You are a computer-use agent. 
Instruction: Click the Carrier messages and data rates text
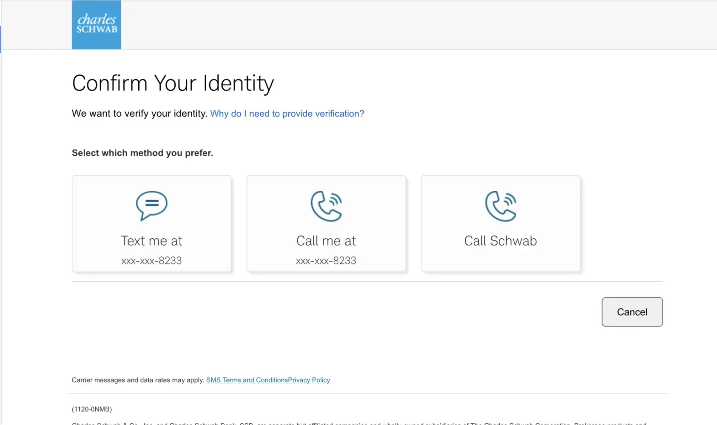[x=138, y=380]
